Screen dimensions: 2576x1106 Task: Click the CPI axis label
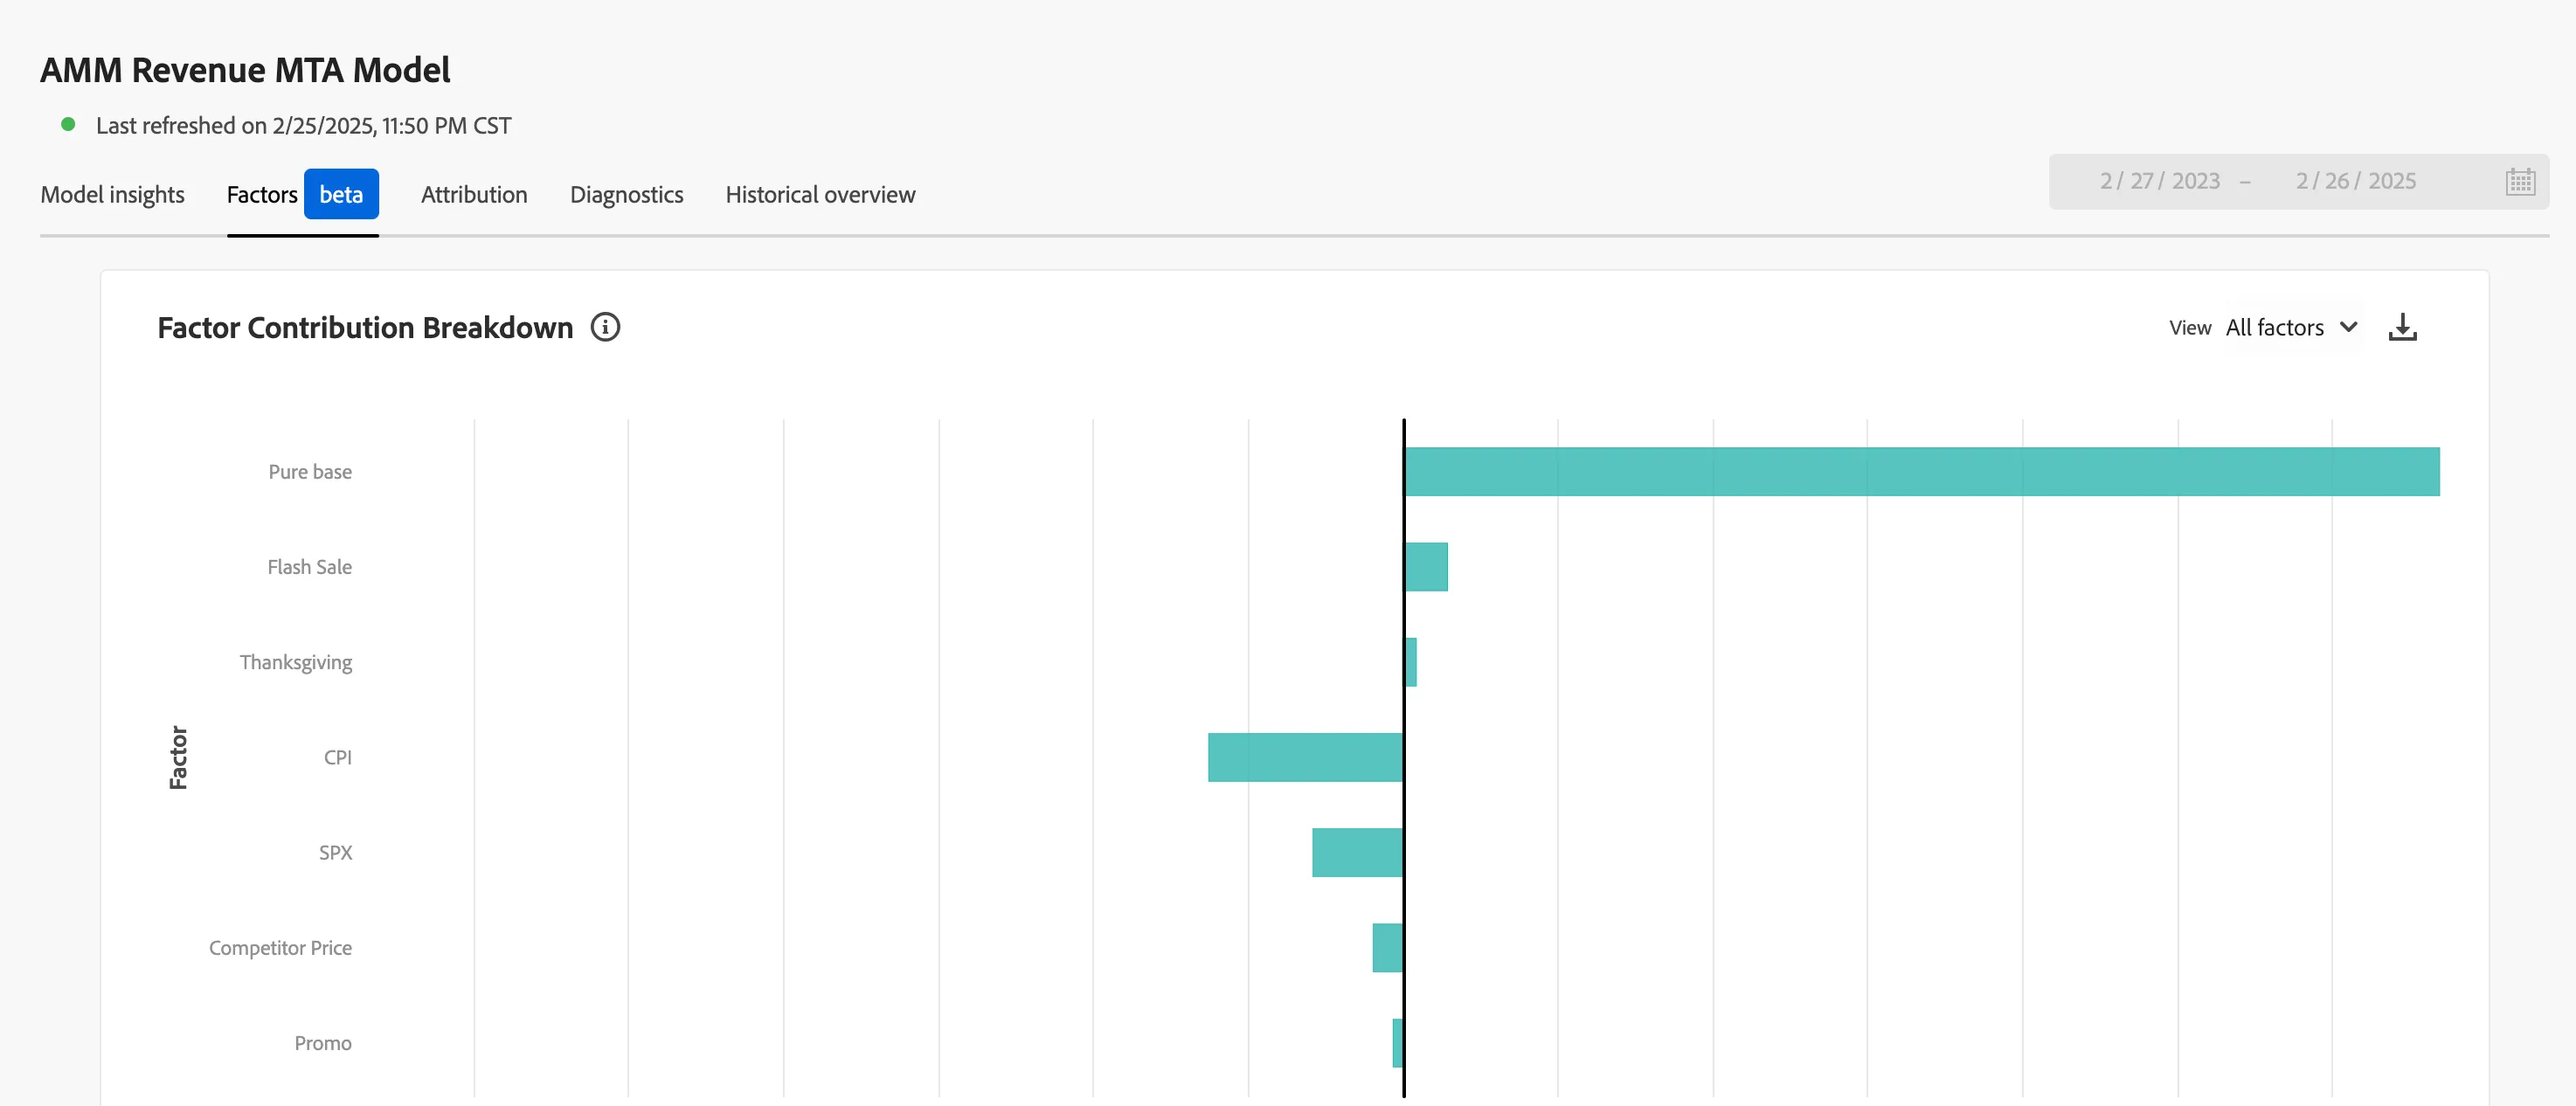tap(338, 757)
